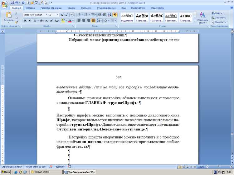Click the Найти find button

coord(218,13)
